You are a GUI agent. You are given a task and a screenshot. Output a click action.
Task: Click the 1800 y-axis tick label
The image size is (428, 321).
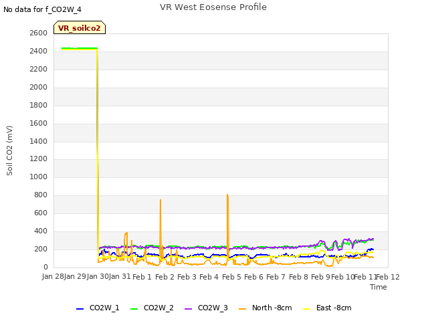pos(39,105)
